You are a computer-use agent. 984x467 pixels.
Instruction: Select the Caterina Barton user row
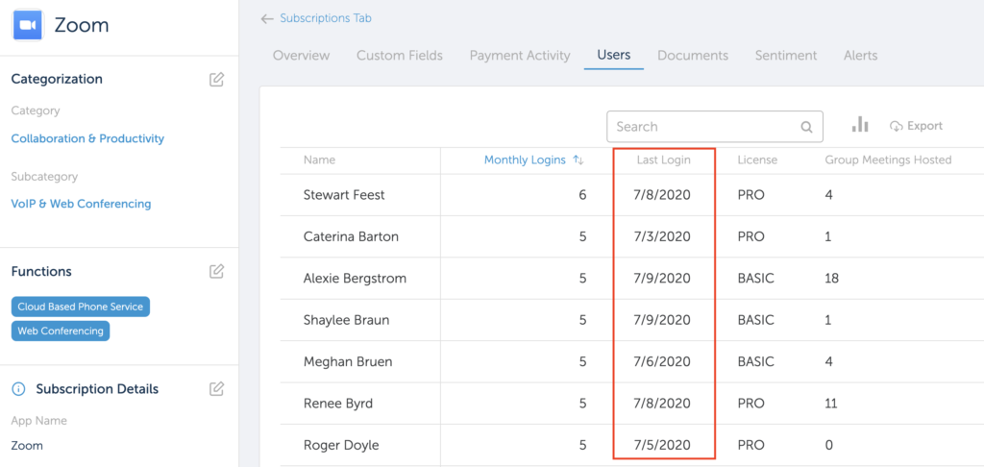[632, 236]
